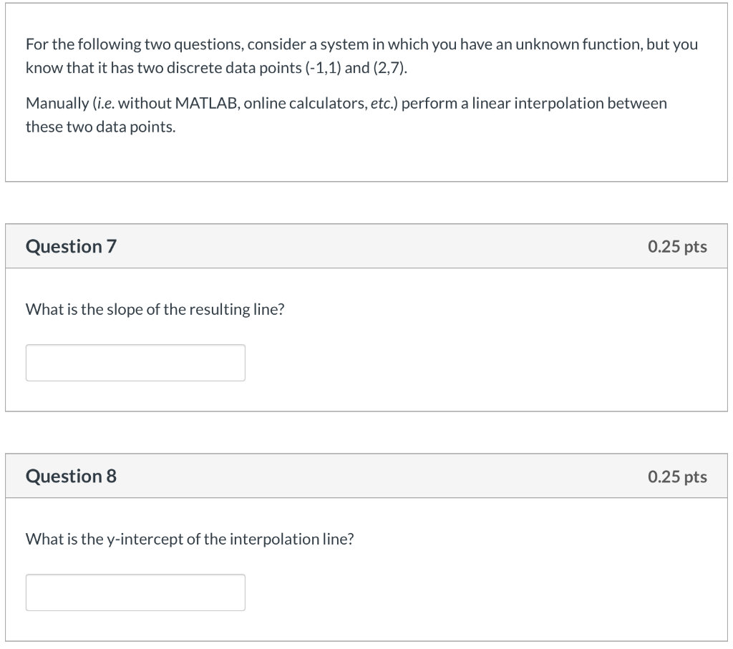This screenshot has width=733, height=649.
Task: Click the Question 8 panel body area
Action: coord(465,565)
